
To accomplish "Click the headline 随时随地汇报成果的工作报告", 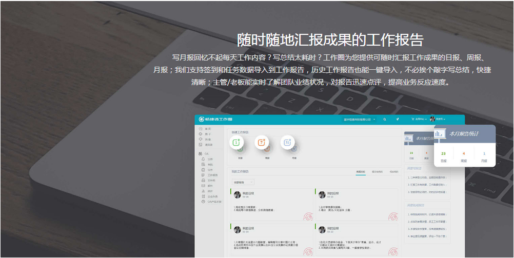I will coord(330,39).
